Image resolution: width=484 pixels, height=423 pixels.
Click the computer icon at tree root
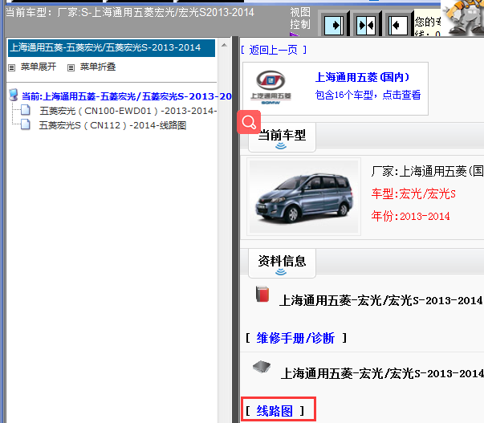coord(14,95)
